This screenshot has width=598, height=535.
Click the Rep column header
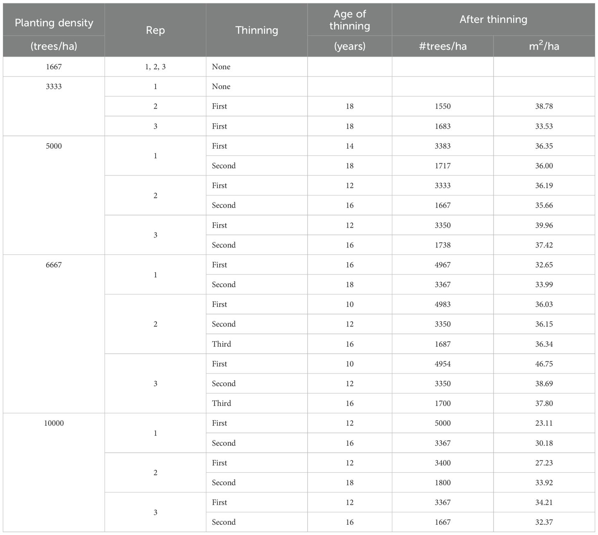155,30
